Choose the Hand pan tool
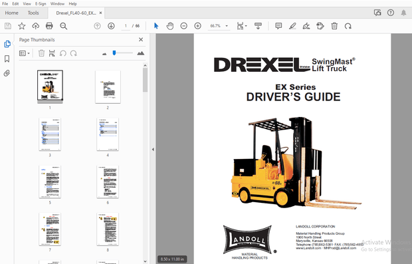The image size is (412, 264). point(170,26)
